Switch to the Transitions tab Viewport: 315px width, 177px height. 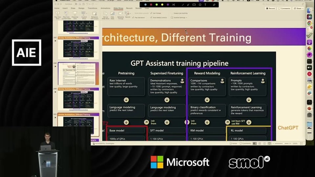92,8
